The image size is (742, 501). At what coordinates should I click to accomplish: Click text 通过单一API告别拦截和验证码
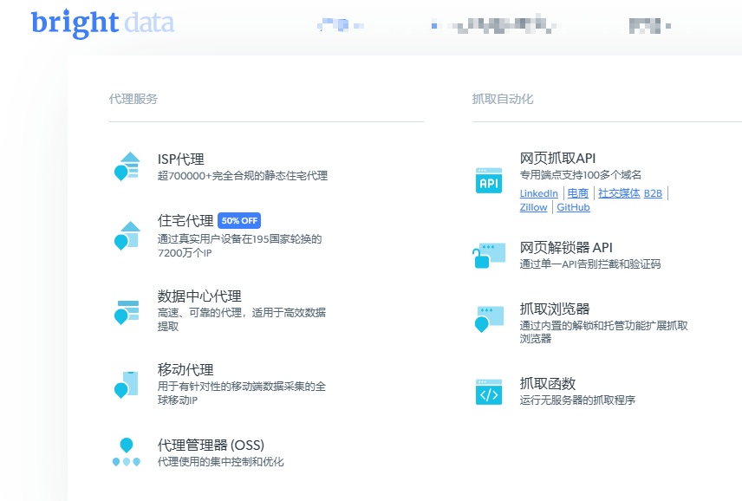click(590, 264)
